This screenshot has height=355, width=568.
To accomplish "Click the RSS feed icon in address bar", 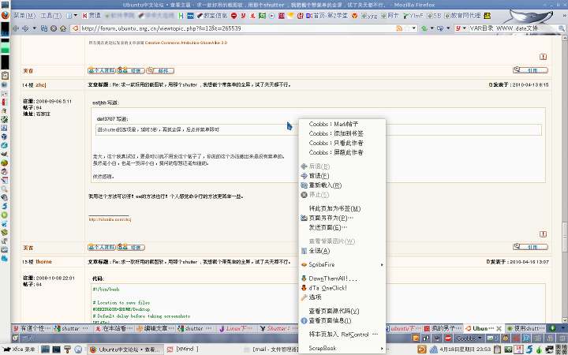I will tap(399, 28).
